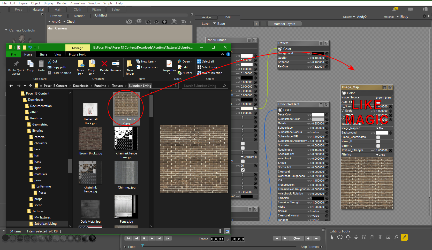The width and height of the screenshot is (432, 250).
Task: Click the Base Color swatch in PrincipledBsdf
Action: [318, 115]
